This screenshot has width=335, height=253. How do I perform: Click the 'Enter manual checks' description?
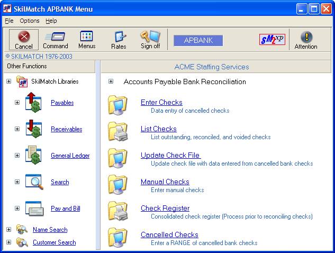pyautogui.click(x=177, y=189)
